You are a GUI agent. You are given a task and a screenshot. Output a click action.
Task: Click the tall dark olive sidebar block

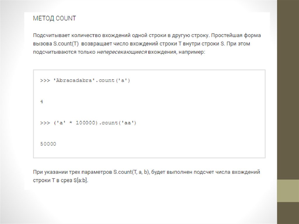coord(288,88)
